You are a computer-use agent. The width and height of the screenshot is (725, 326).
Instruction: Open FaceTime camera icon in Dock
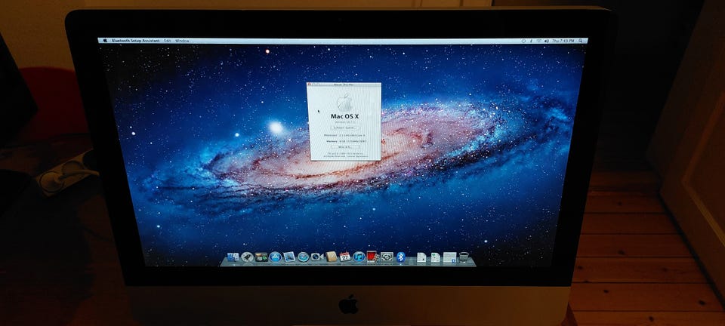317,257
